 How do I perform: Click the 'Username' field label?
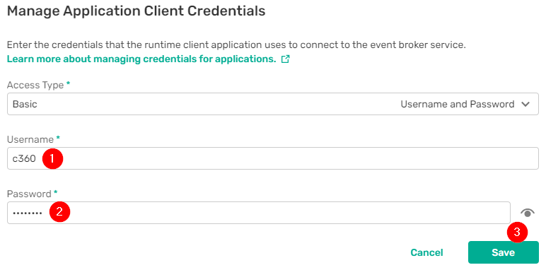click(x=30, y=139)
